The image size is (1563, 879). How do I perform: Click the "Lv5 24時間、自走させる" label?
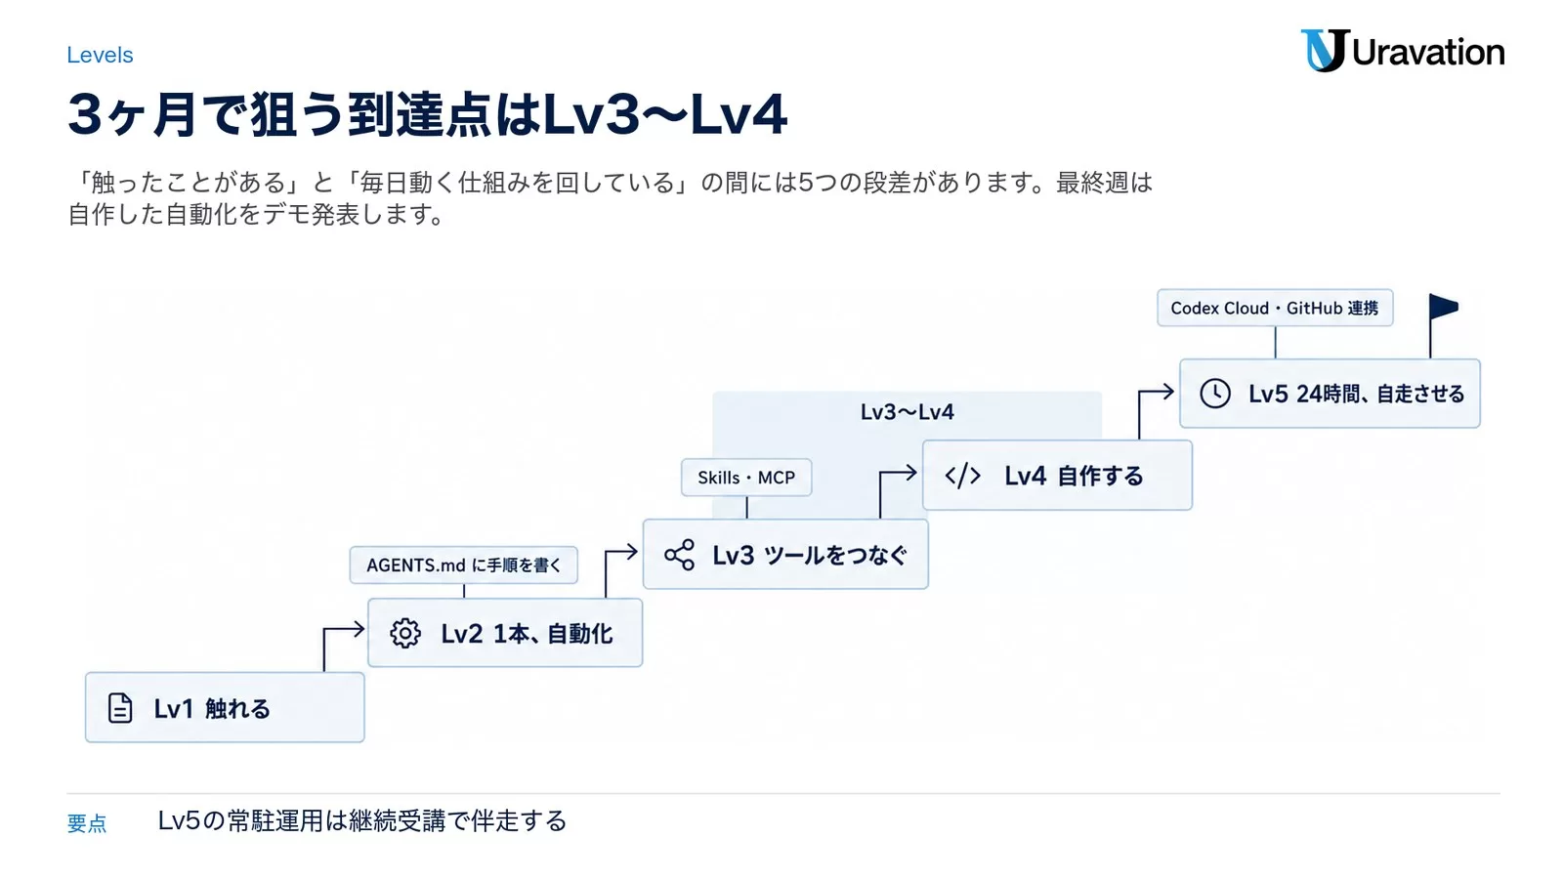1357,394
